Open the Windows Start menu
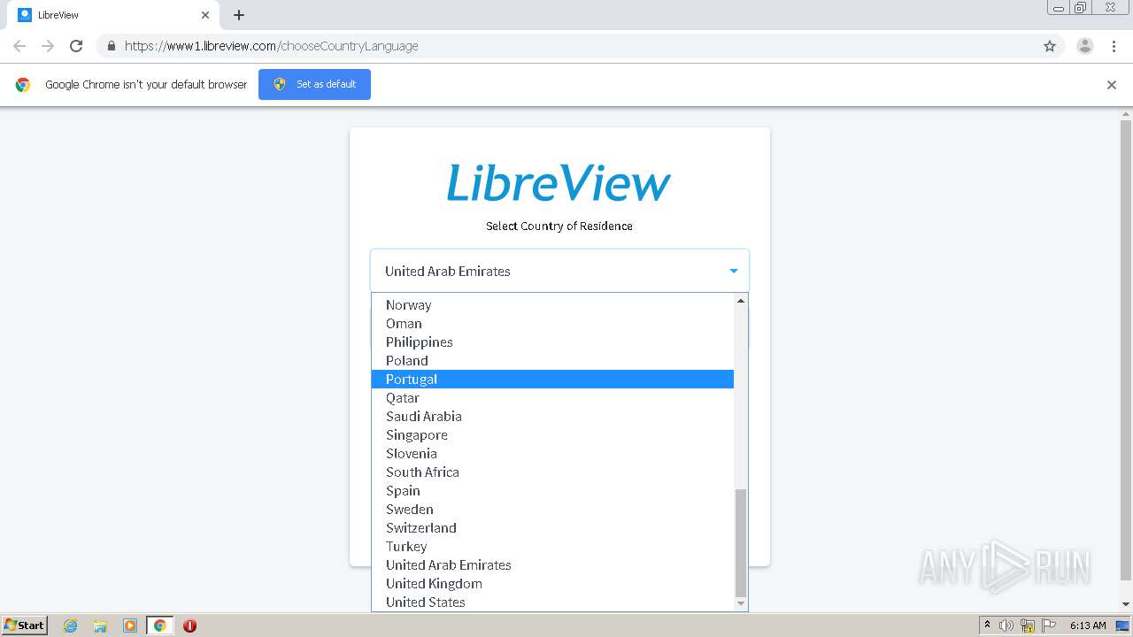 coord(25,625)
